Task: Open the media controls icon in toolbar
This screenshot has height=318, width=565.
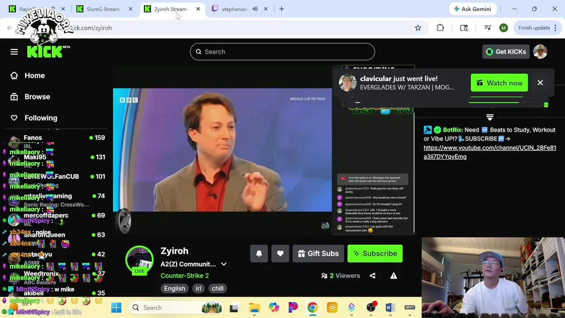Action: tap(487, 28)
